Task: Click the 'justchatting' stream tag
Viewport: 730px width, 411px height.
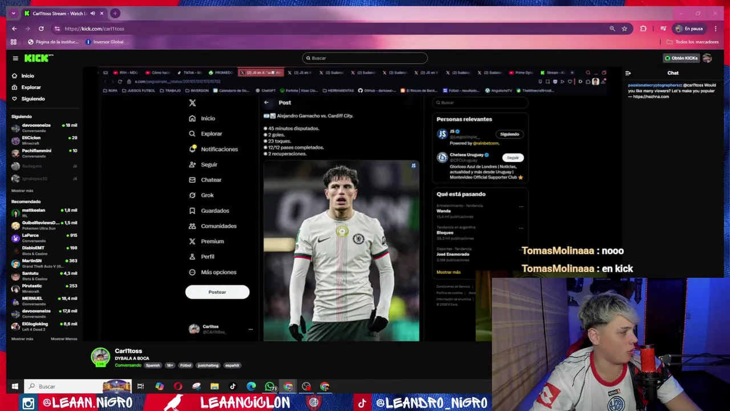Action: [x=208, y=365]
